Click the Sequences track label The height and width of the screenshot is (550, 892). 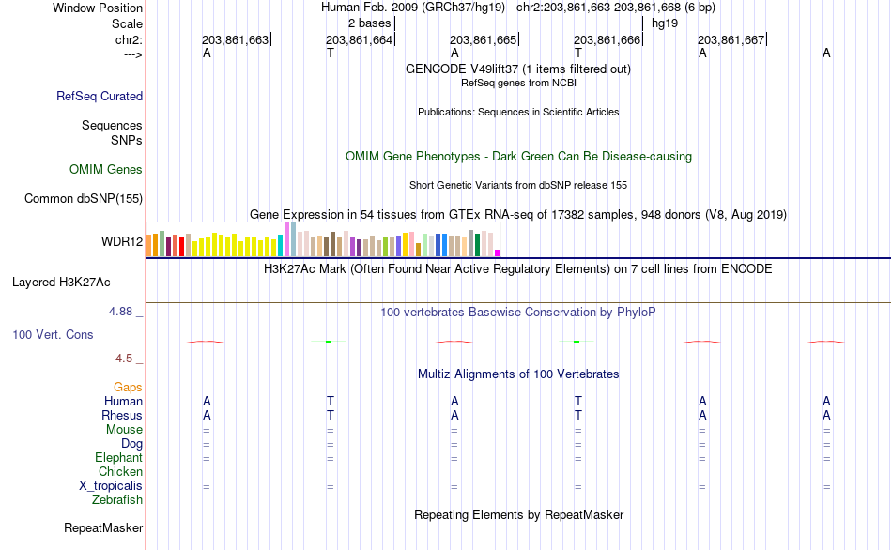[112, 125]
